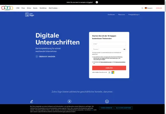The image size is (166, 114).
Task: Open the Deutsch language selector
Action: pyautogui.click(x=148, y=8)
